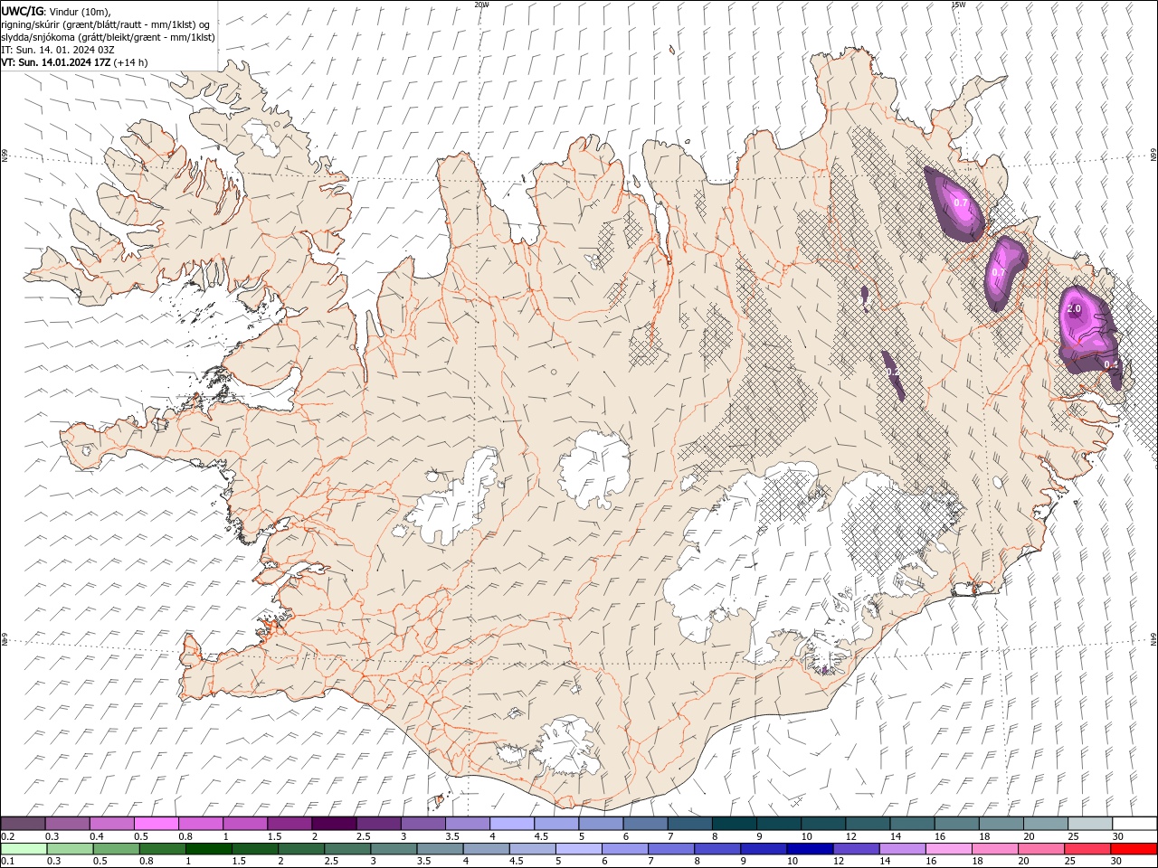1158x868 pixels.
Task: Pick the orchid 0.8 snow legend swatch
Action: [201, 823]
